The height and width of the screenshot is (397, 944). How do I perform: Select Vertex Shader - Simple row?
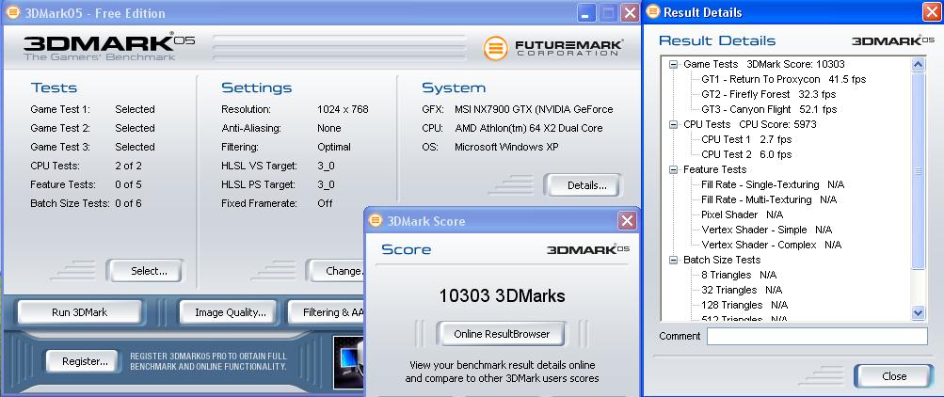pyautogui.click(x=766, y=230)
